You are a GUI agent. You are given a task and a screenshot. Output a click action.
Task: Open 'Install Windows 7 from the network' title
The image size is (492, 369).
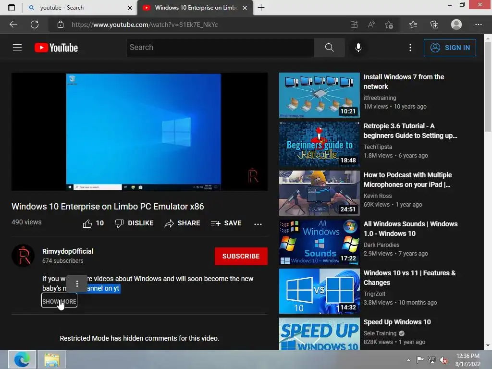point(404,82)
